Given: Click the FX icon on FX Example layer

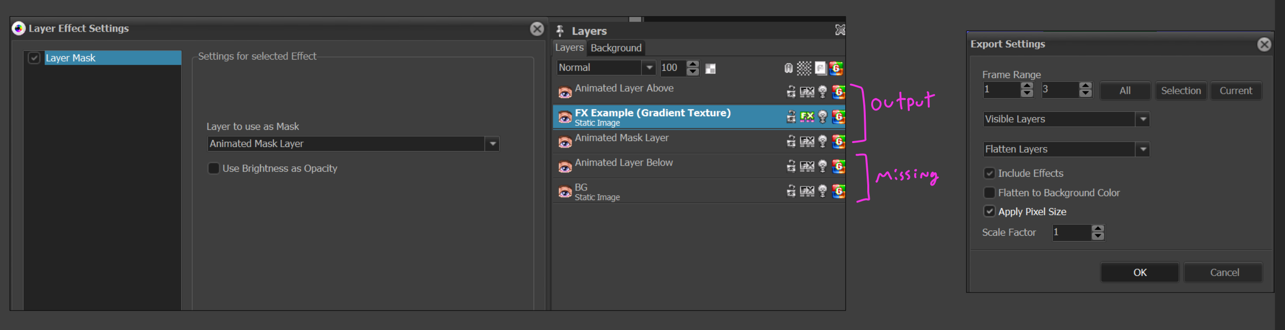Looking at the screenshot, I should point(807,117).
